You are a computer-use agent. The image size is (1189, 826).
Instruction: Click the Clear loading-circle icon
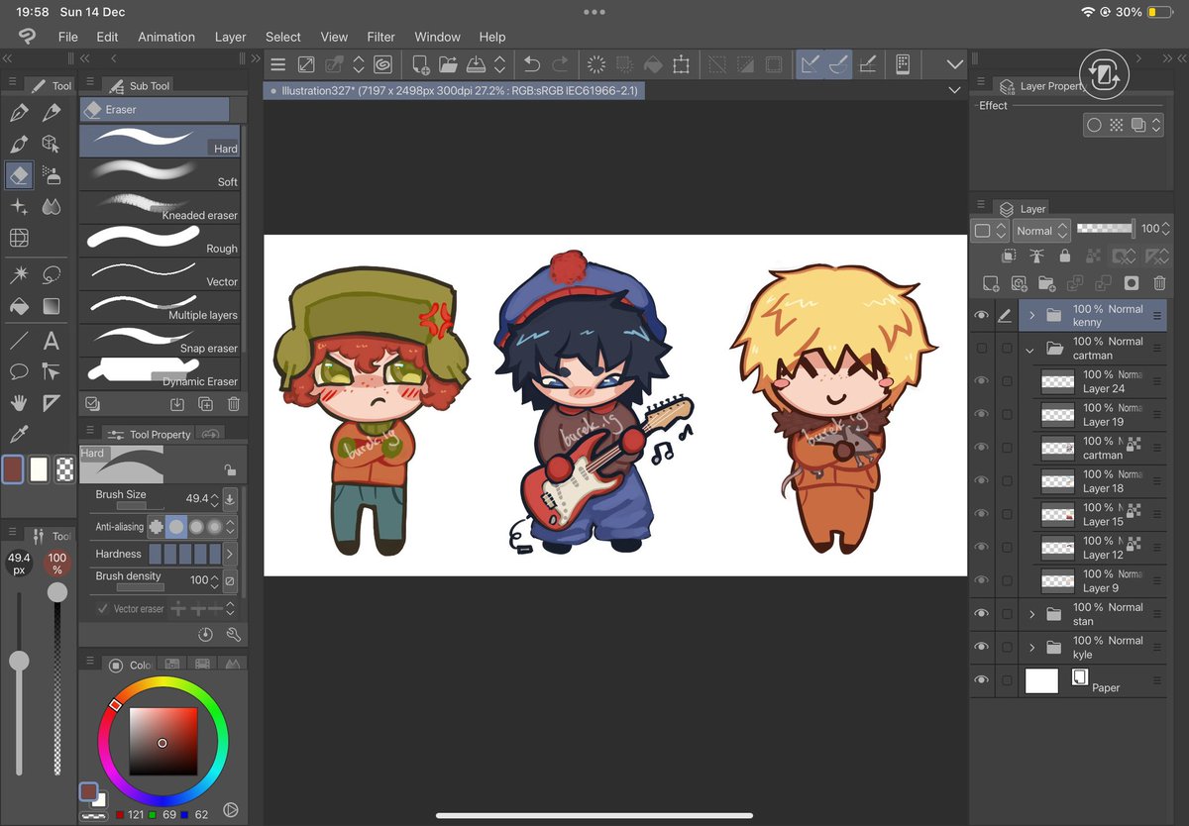pos(596,64)
